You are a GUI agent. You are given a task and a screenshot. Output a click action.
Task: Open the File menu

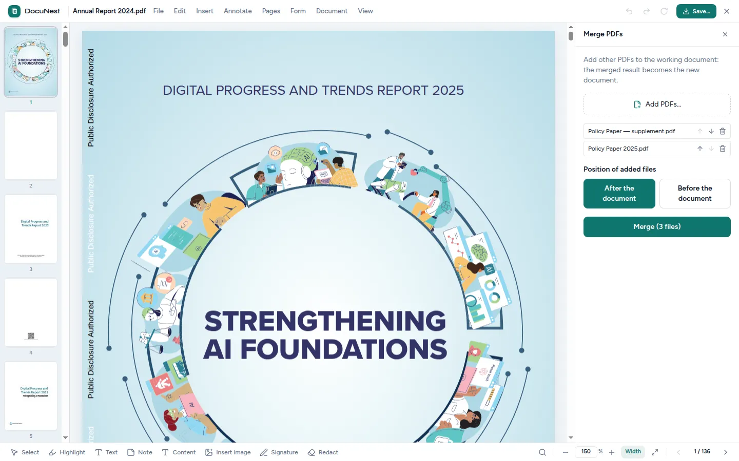[159, 11]
